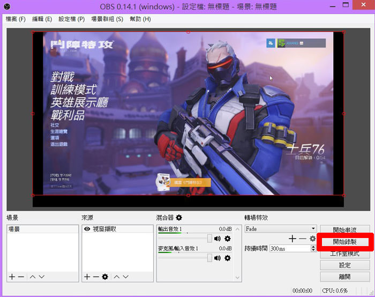Toggle visibility eye of 視窗擷取 source
This screenshot has height=297, width=375.
tap(87, 229)
